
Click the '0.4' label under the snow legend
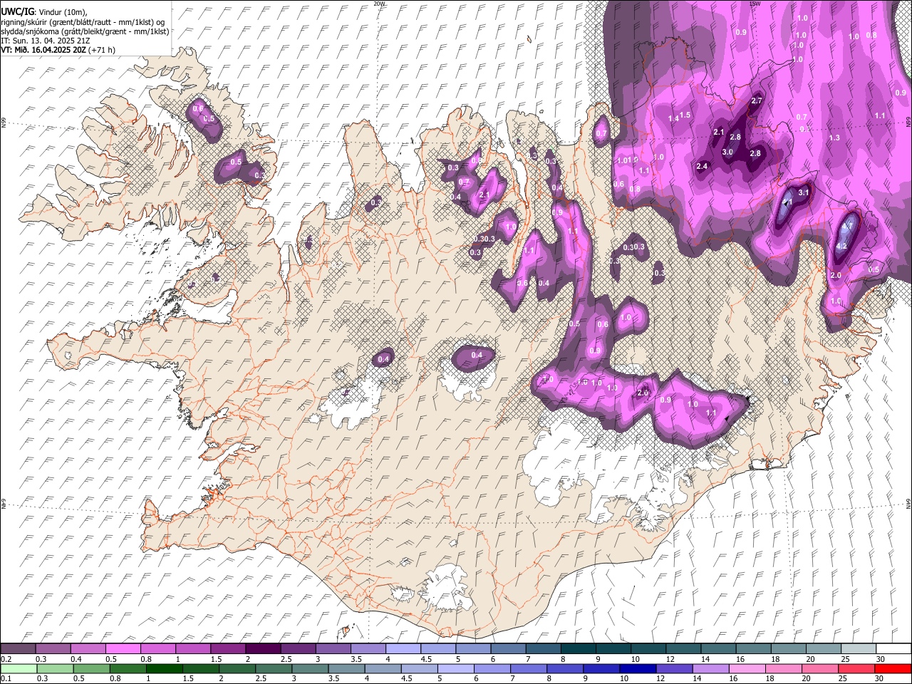click(76, 658)
